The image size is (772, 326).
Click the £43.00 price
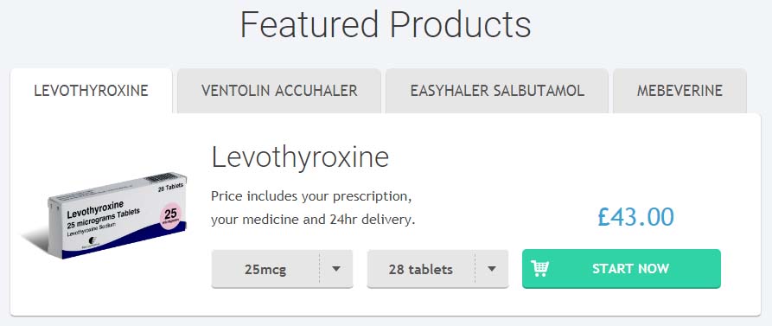pos(636,217)
